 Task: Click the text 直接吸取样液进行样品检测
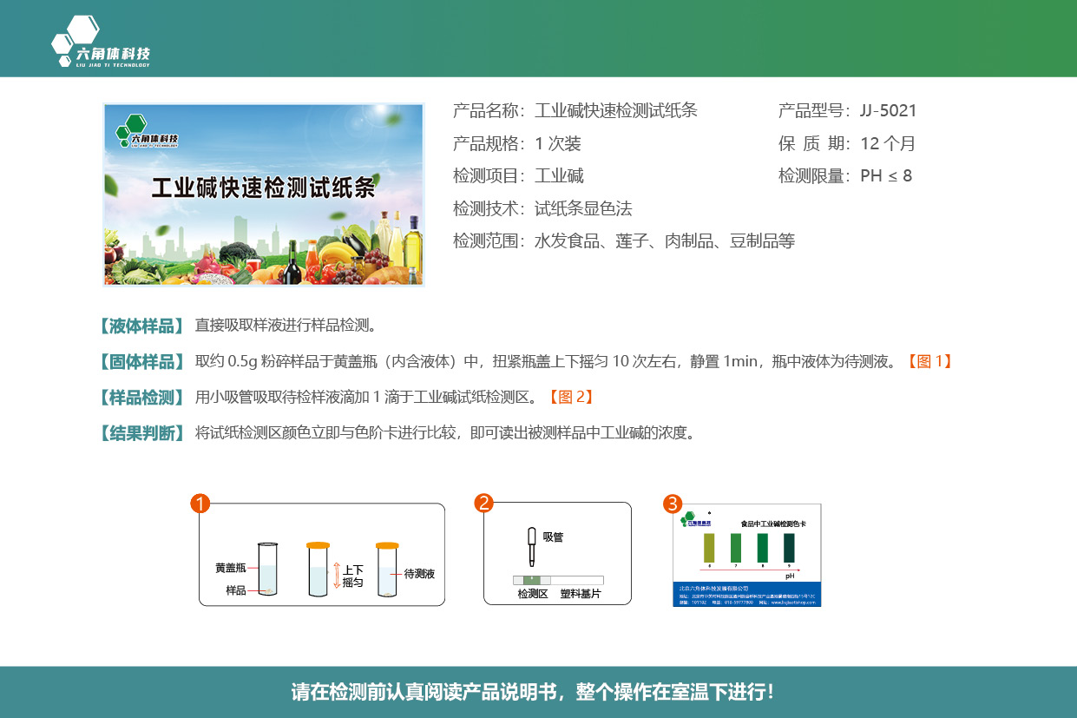click(286, 326)
